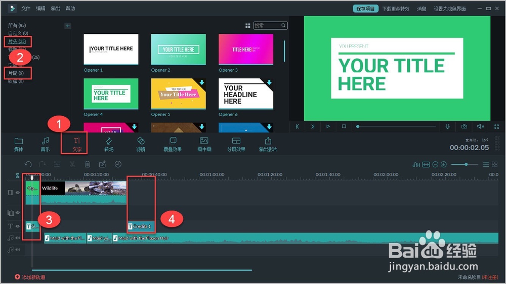506x284 pixels.
Task: Open 消息 messages
Action: [x=421, y=9]
